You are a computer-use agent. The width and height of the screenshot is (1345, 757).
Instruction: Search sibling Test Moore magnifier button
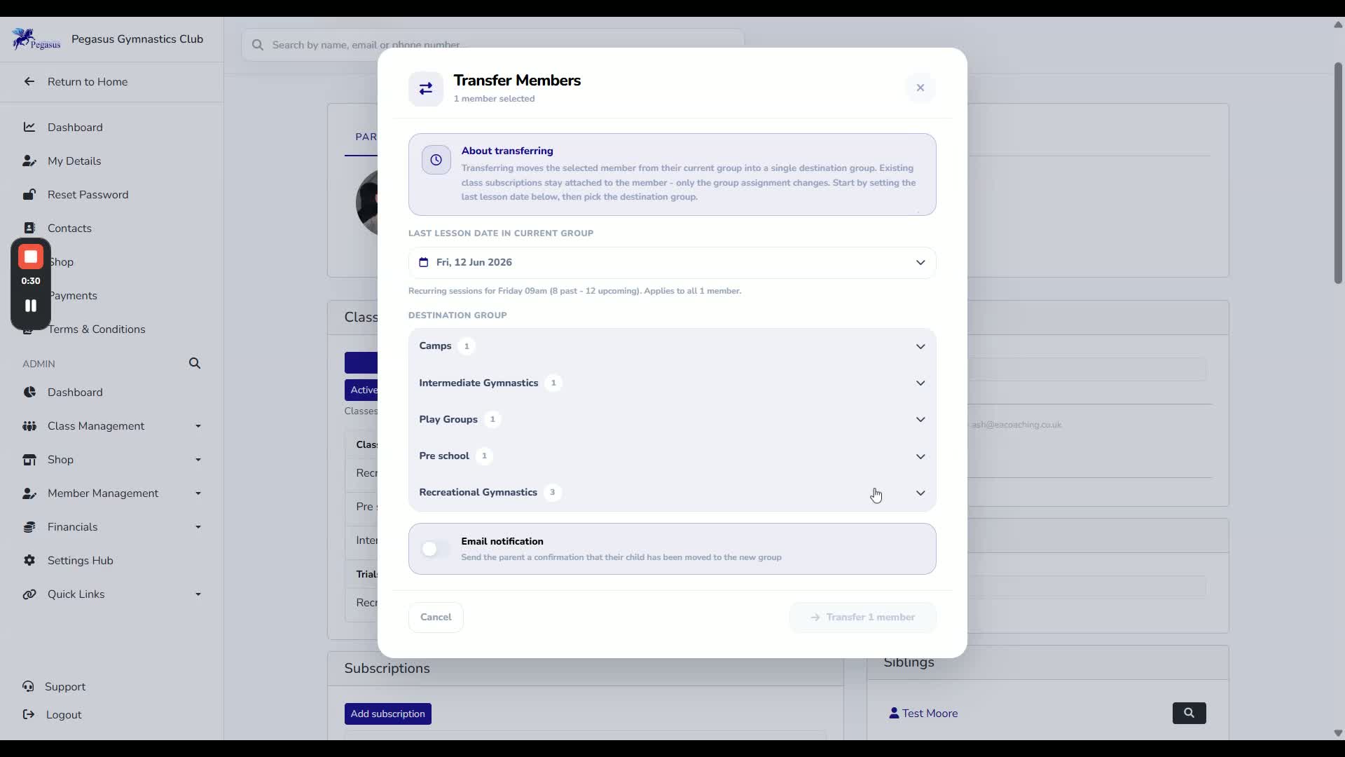coord(1189,713)
